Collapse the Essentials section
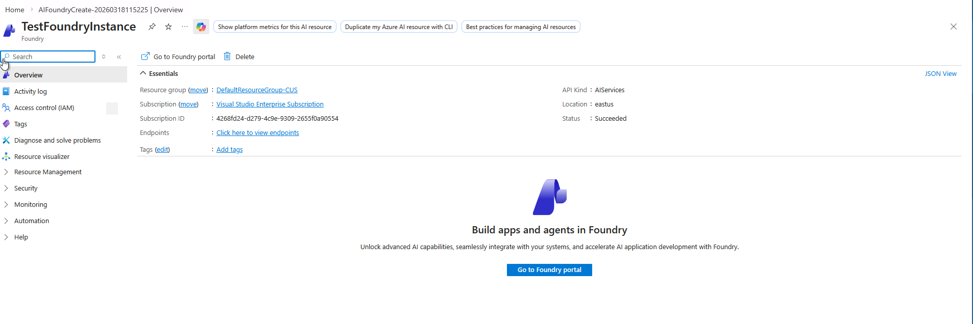Image resolution: width=973 pixels, height=324 pixels. pos(159,73)
